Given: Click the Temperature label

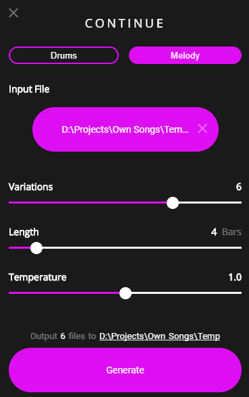Looking at the screenshot, I should click(x=38, y=278).
